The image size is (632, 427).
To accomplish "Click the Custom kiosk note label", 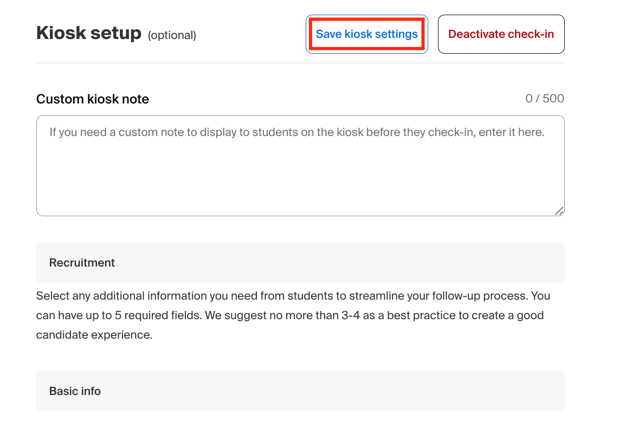I will (92, 99).
